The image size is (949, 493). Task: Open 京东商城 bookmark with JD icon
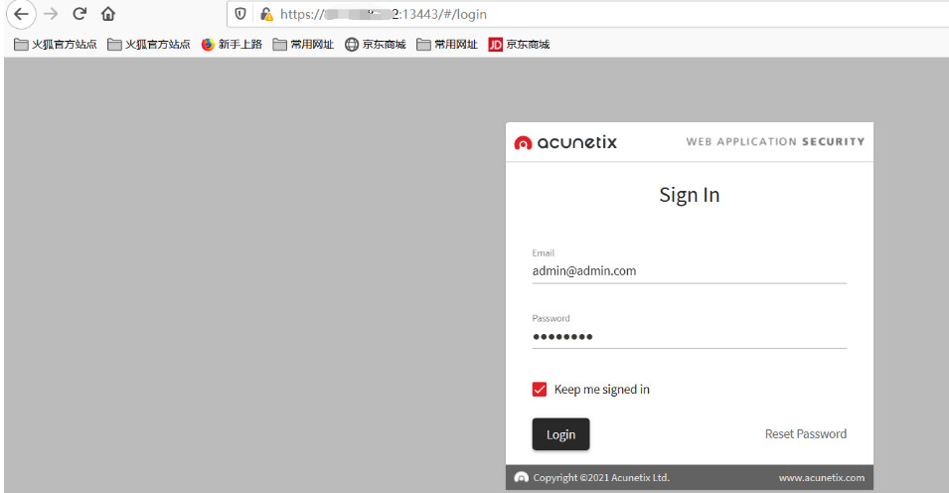tap(520, 44)
